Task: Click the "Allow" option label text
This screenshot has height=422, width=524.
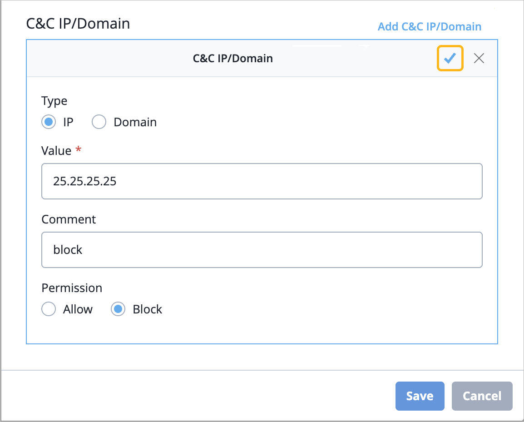Action: [78, 309]
